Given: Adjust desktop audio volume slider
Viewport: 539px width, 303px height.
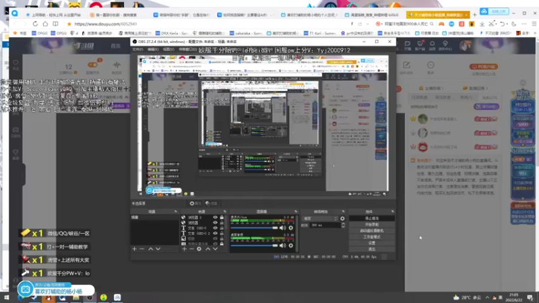Looking at the screenshot, I should pyautogui.click(x=255, y=245).
